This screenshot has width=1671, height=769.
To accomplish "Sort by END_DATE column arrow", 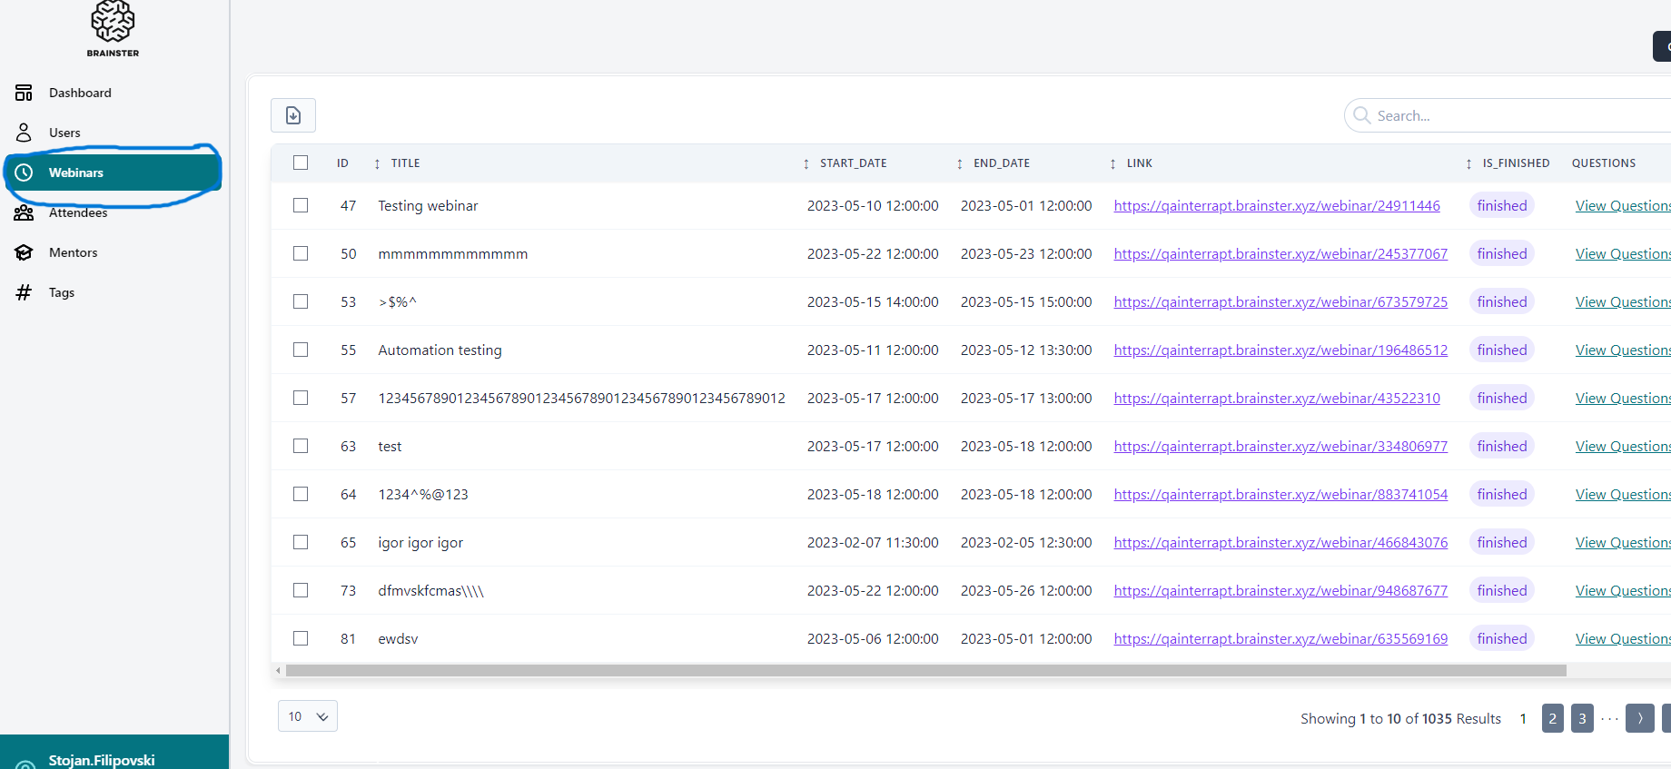I will (959, 163).
